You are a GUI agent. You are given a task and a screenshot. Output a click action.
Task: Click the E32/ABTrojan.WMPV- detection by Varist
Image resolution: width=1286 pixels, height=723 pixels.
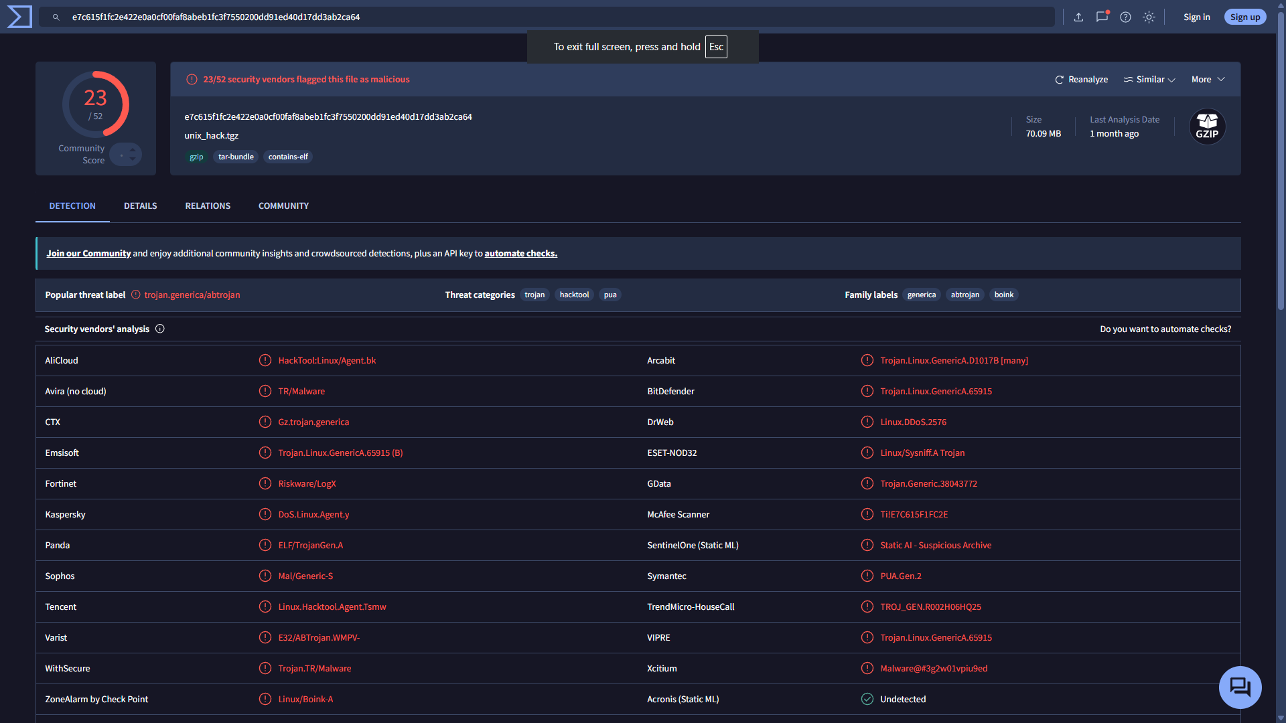[319, 637]
